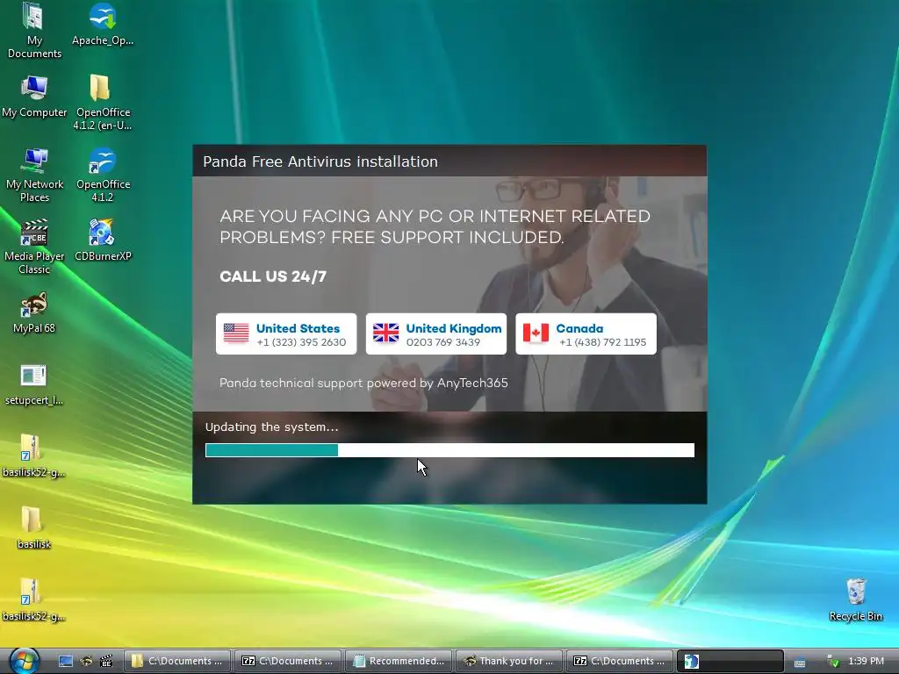The width and height of the screenshot is (899, 674).
Task: Click the United States support card
Action: [x=286, y=333]
